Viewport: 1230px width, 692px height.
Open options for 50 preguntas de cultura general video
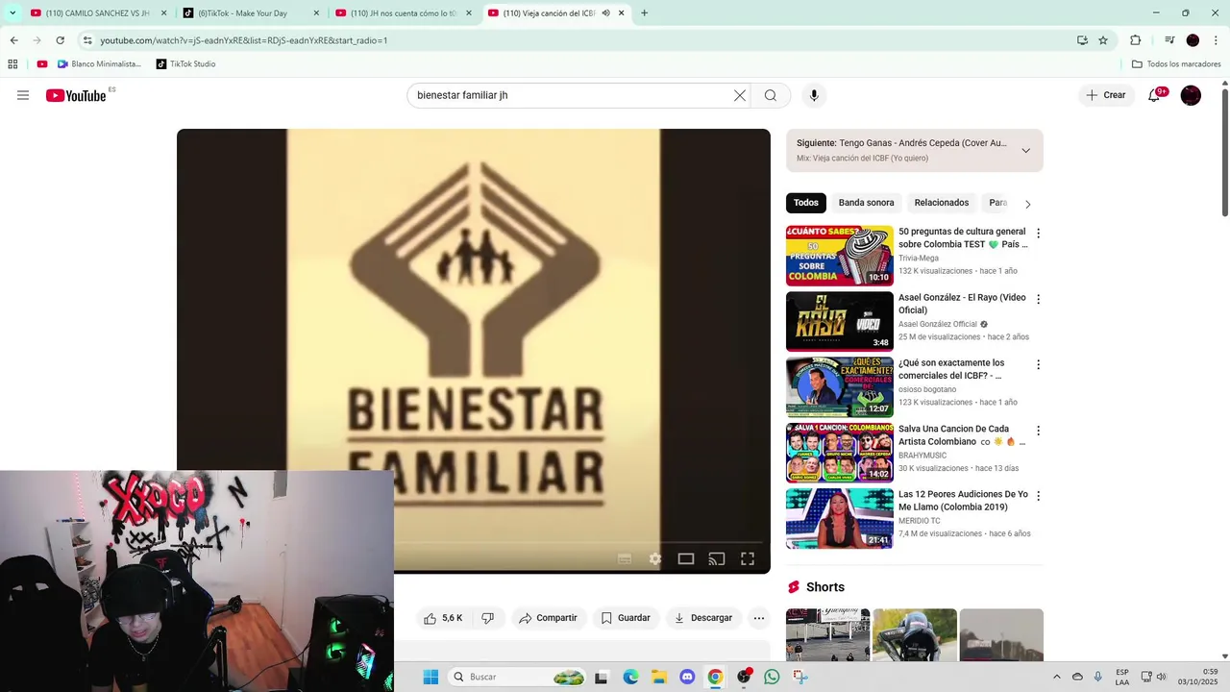pos(1038,234)
